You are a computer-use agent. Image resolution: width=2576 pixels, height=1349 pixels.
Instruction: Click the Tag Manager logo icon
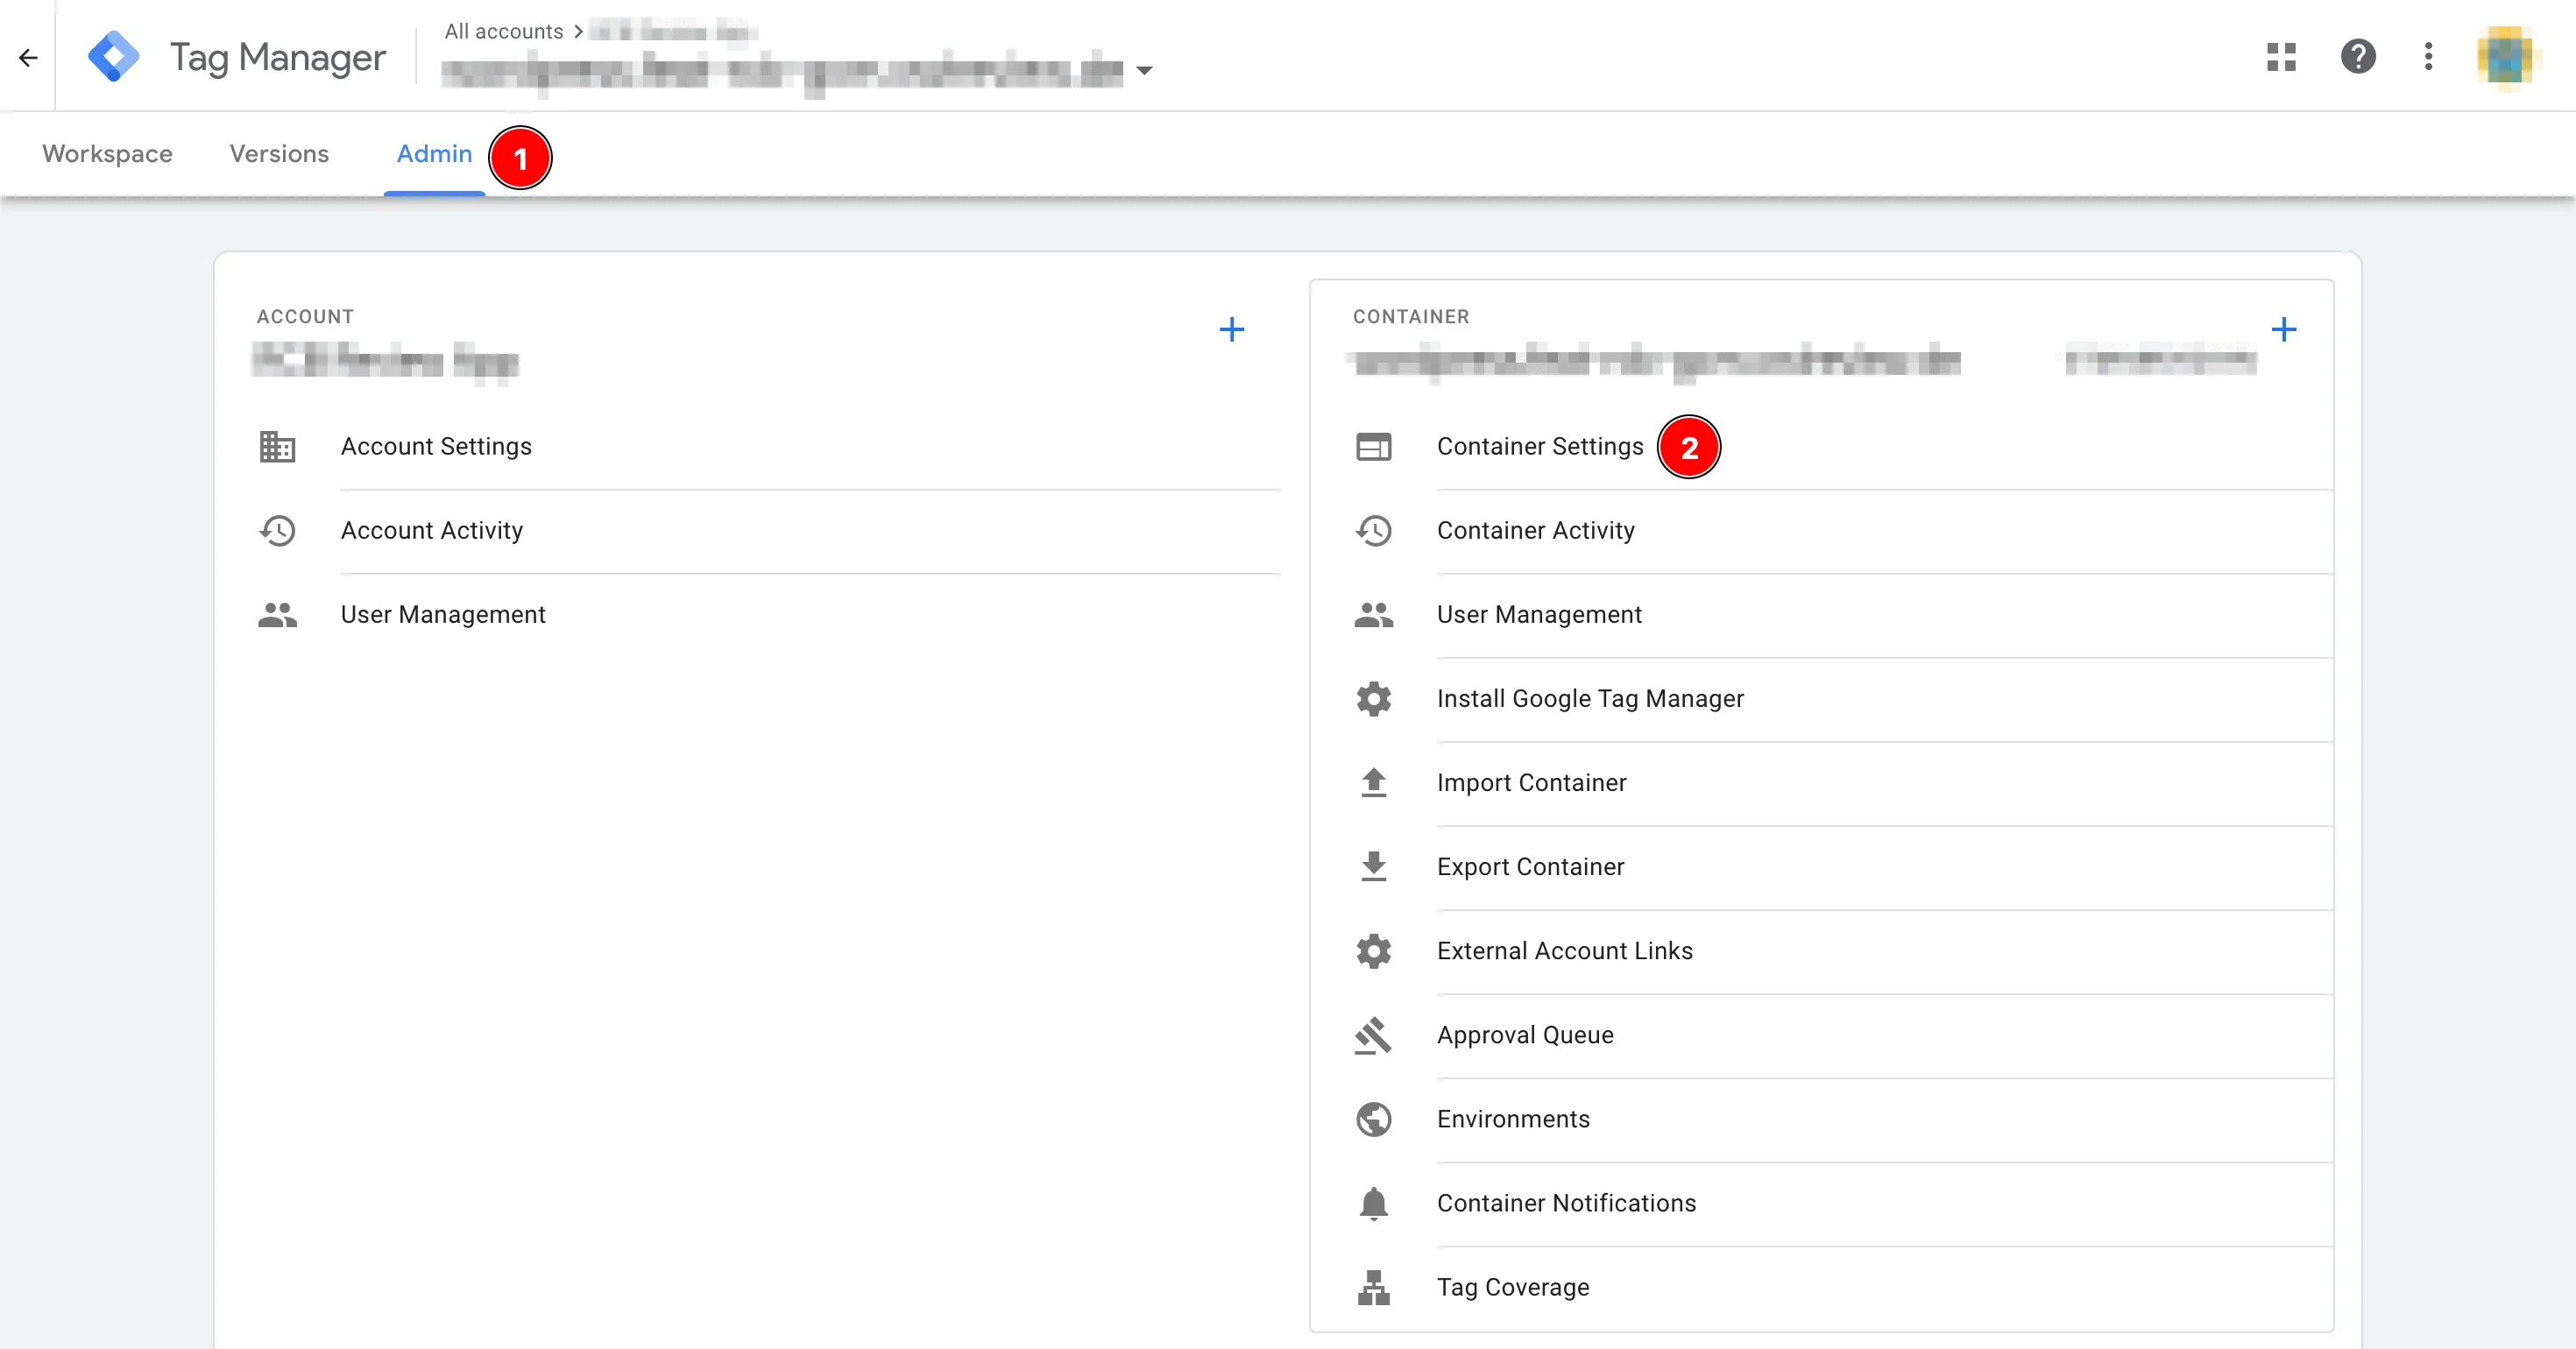pos(113,57)
